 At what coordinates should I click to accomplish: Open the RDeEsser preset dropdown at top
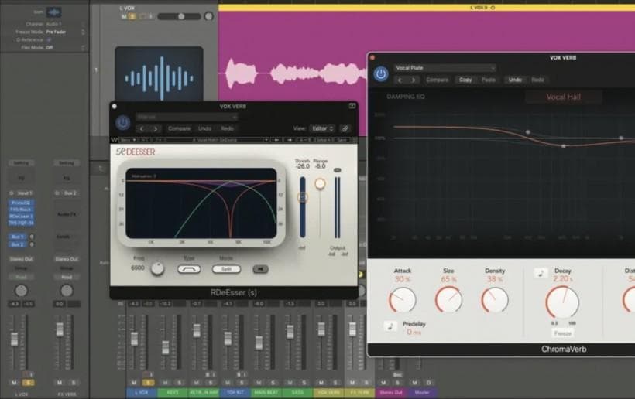187,117
